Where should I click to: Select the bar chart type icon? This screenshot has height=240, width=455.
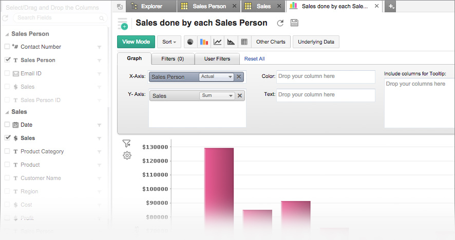pos(204,42)
